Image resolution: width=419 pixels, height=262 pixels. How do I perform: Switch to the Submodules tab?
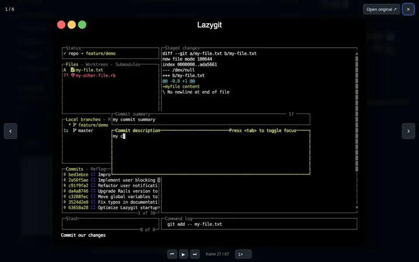[x=127, y=65]
